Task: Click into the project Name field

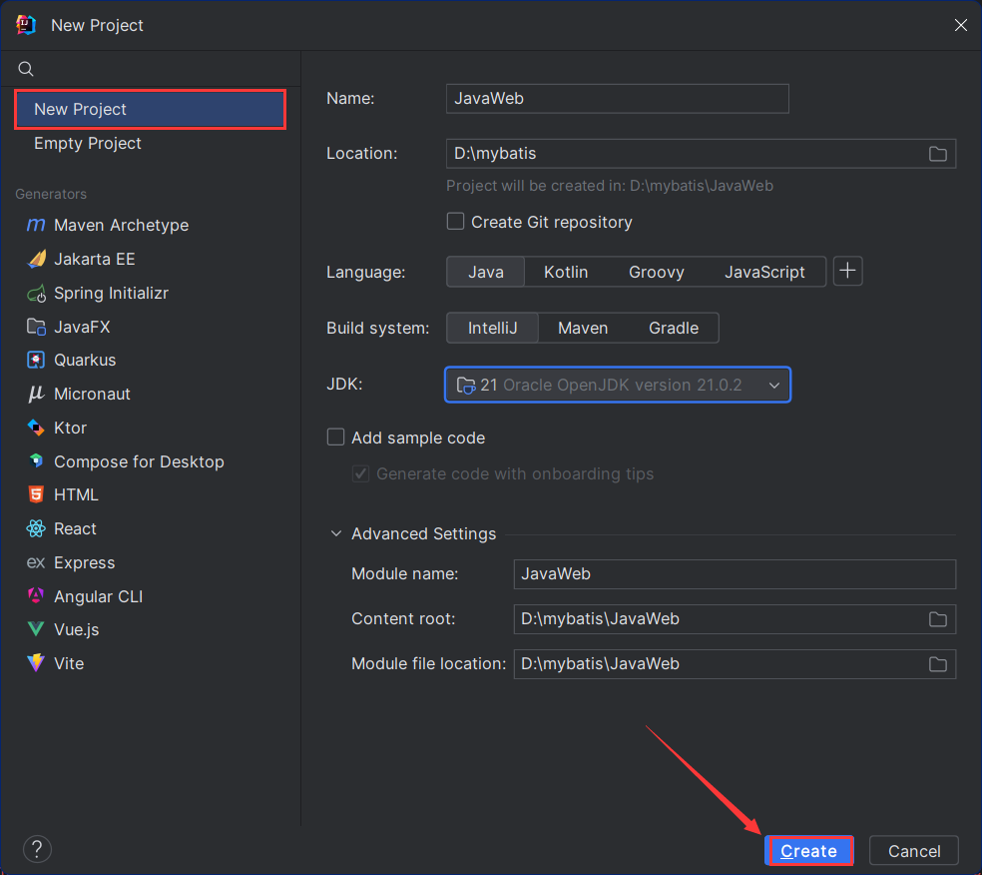Action: 617,98
